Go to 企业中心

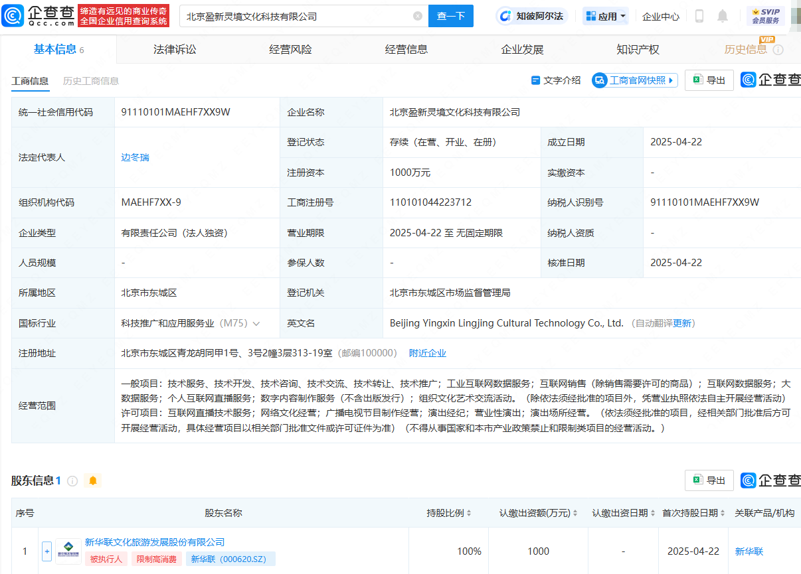[x=661, y=16]
